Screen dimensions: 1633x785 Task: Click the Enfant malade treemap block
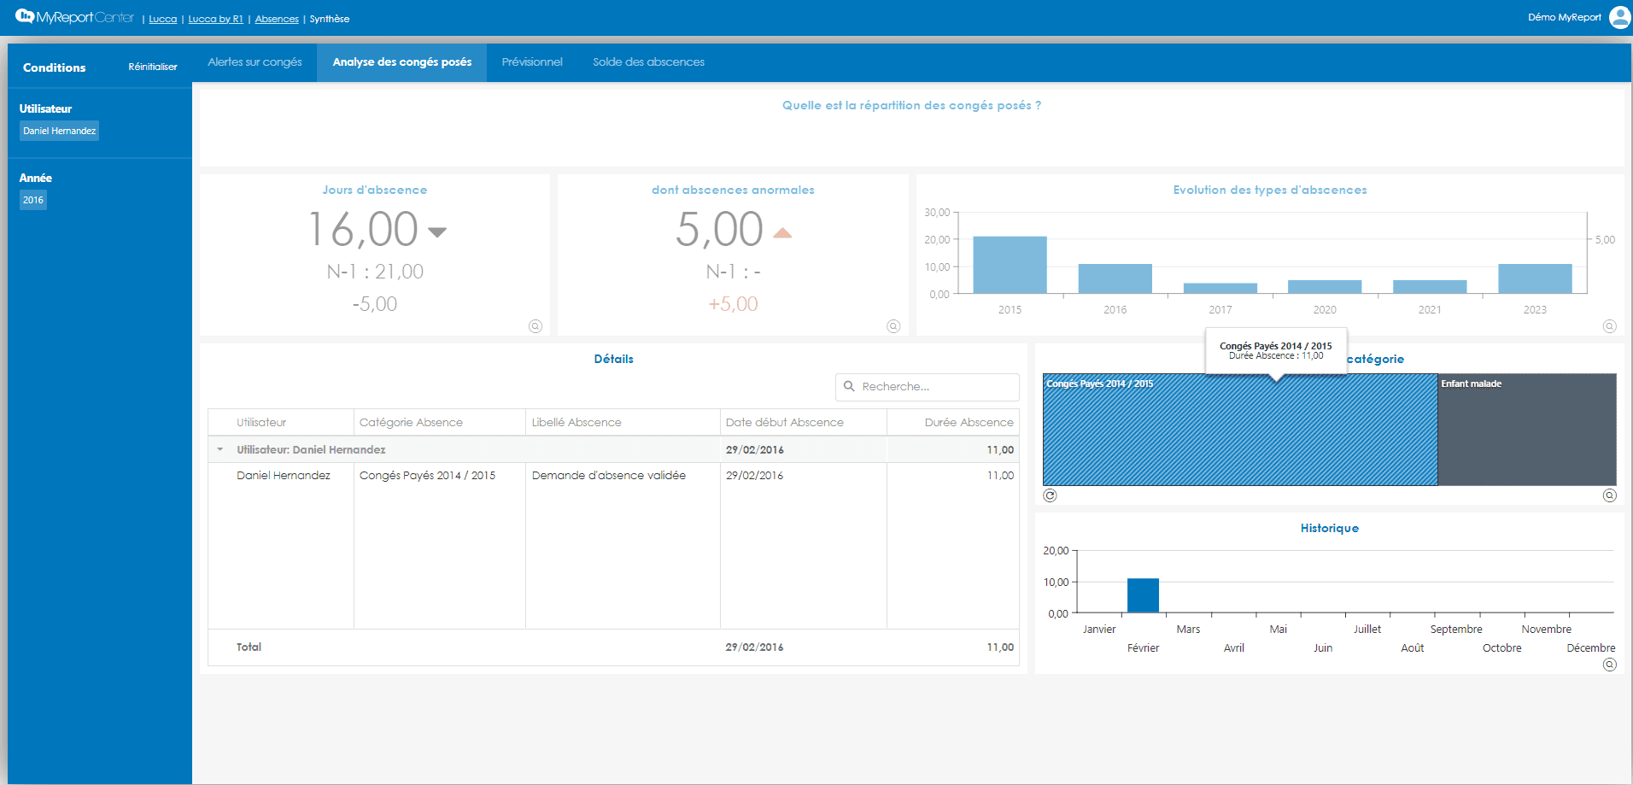point(1526,431)
